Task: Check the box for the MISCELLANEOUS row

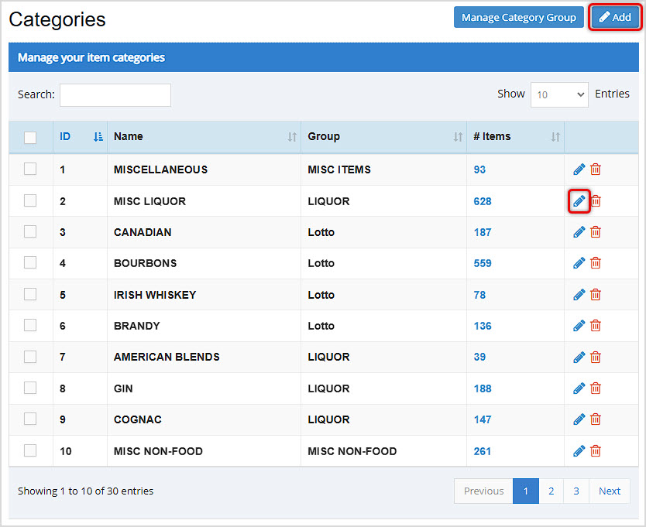Action: 31,169
